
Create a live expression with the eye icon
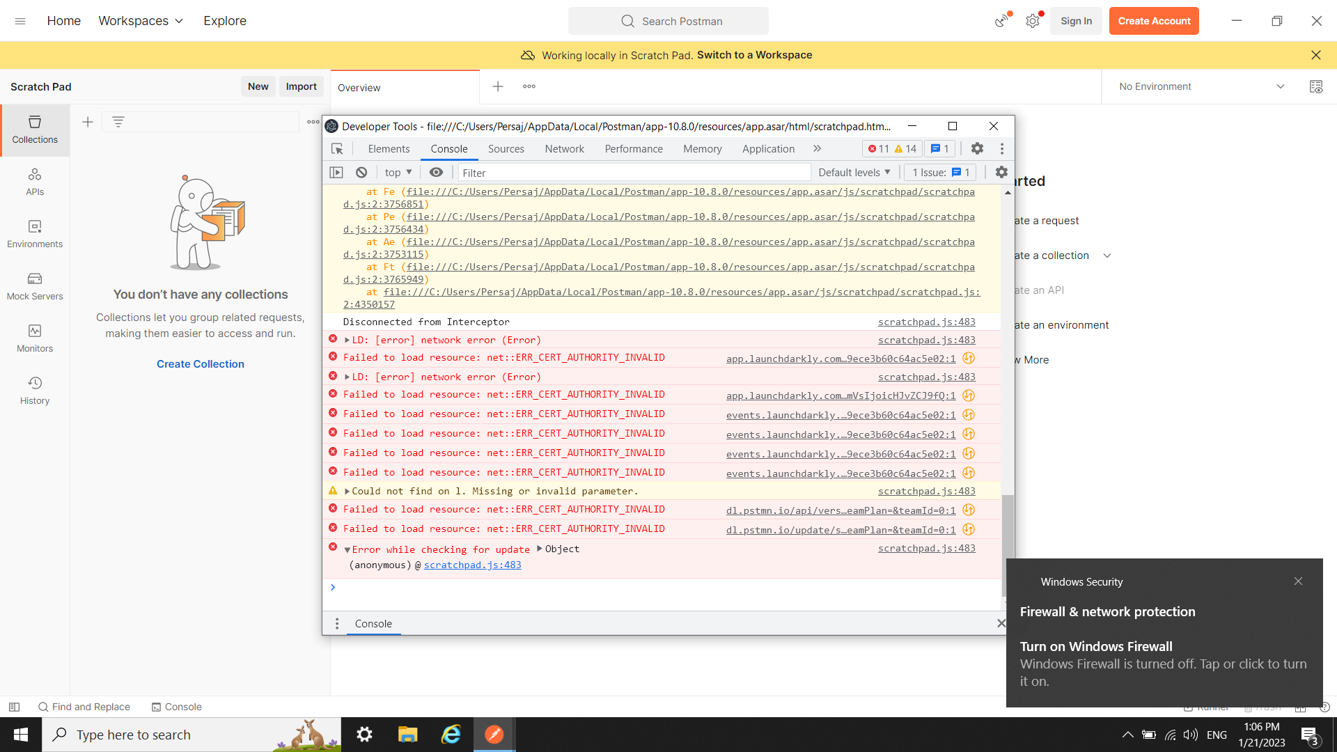coord(437,172)
